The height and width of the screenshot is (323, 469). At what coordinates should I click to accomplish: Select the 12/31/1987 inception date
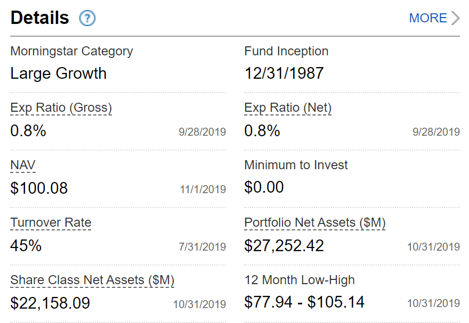click(x=284, y=73)
